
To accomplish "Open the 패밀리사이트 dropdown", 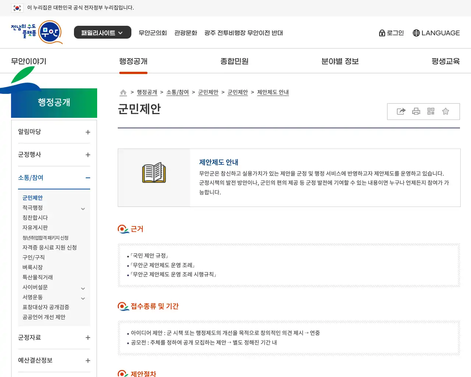I will 102,32.
